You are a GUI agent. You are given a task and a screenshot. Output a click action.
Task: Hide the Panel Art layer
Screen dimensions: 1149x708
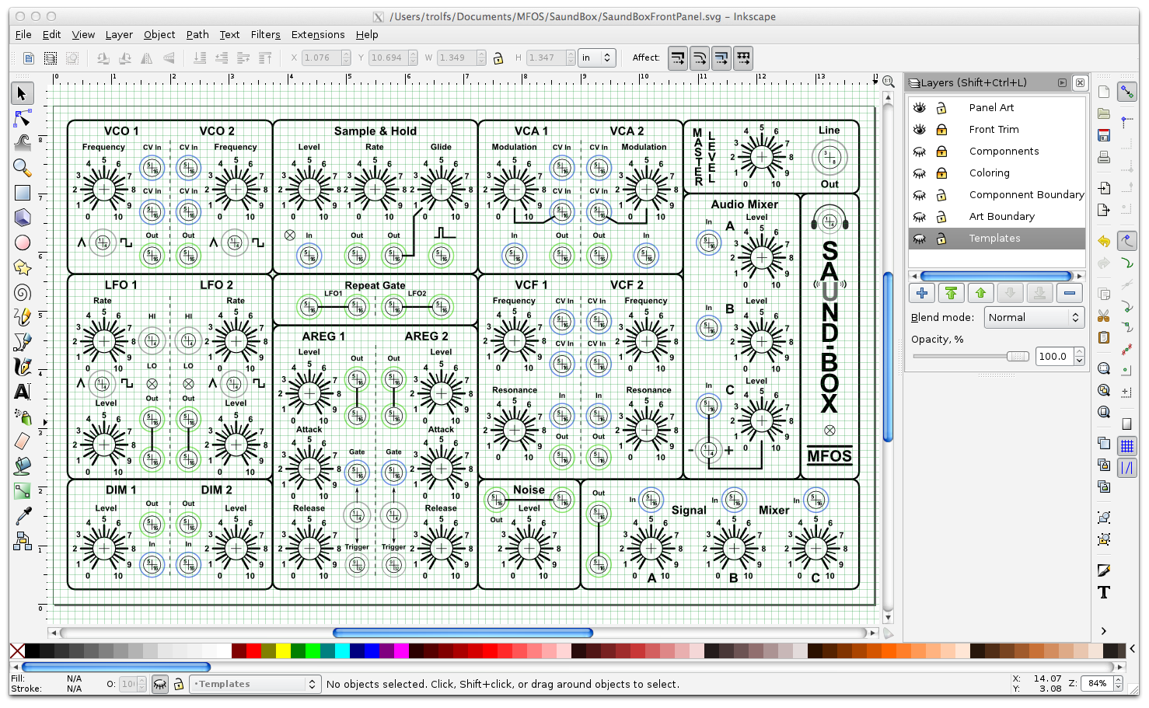tap(920, 108)
